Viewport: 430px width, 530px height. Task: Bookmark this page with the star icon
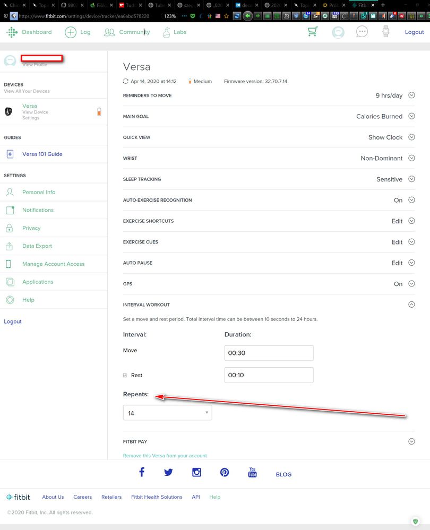[226, 16]
